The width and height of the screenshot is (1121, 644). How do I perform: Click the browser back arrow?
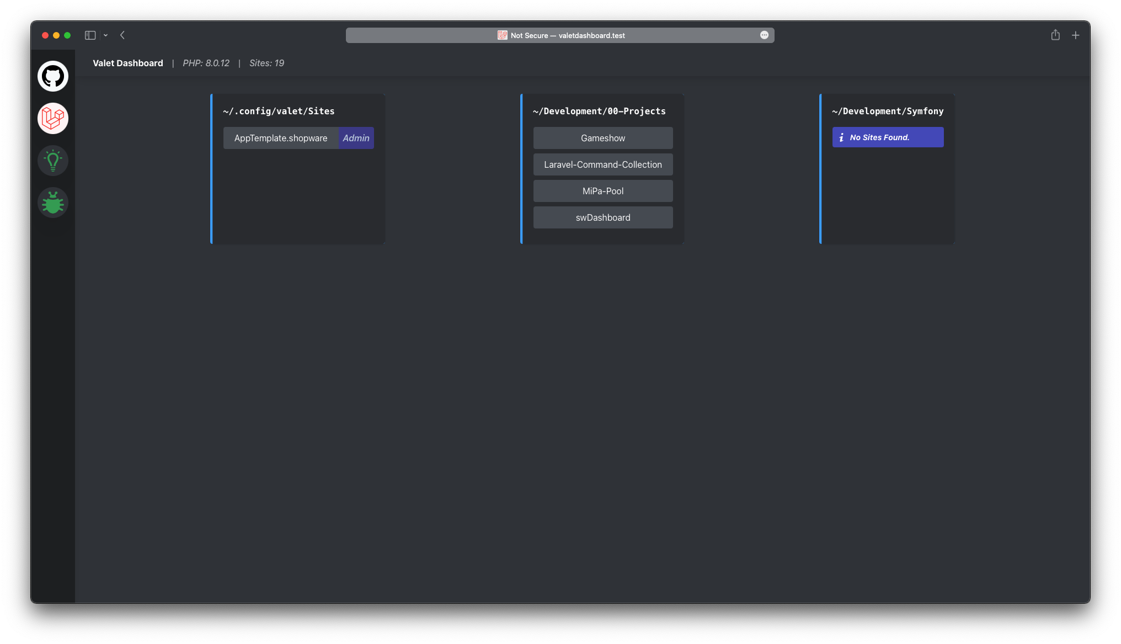(122, 35)
